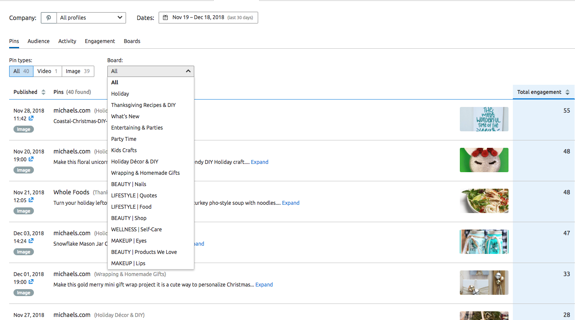The image size is (575, 320).
Task: Open external link for Nov 20 19:00 pin
Action: (x=31, y=159)
